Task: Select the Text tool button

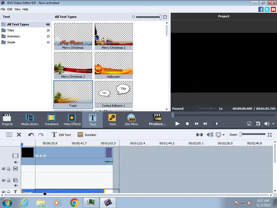Action: pyautogui.click(x=93, y=120)
